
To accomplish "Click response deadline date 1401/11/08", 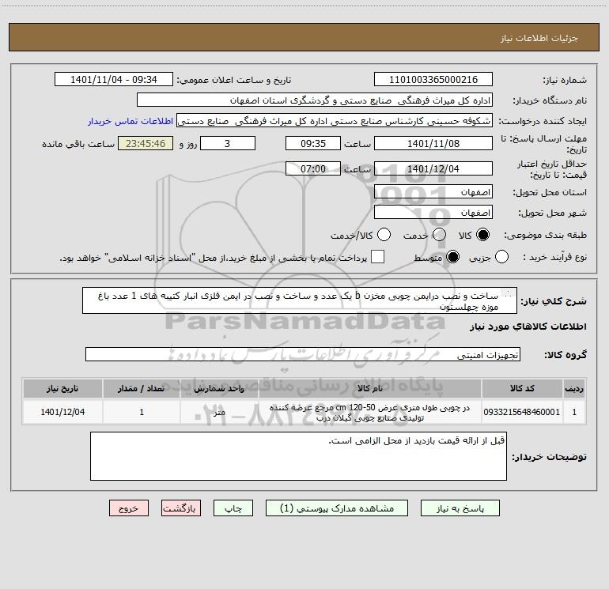I will (433, 143).
